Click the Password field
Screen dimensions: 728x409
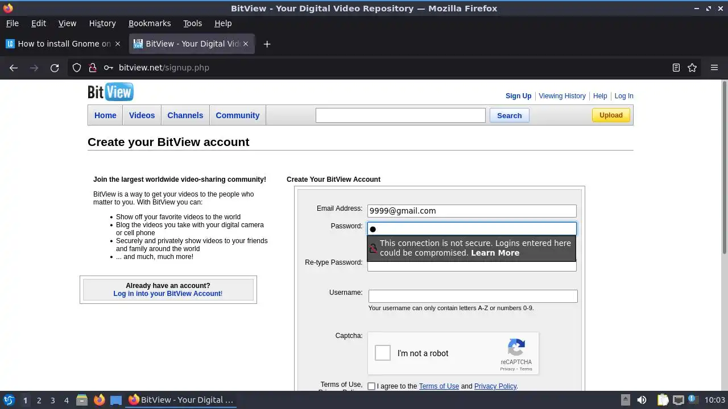[x=471, y=229]
